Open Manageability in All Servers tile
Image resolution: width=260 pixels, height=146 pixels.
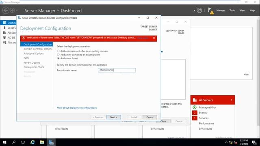207,107
